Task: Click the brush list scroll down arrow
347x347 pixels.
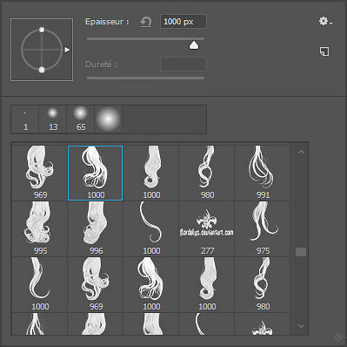Action: tap(301, 326)
